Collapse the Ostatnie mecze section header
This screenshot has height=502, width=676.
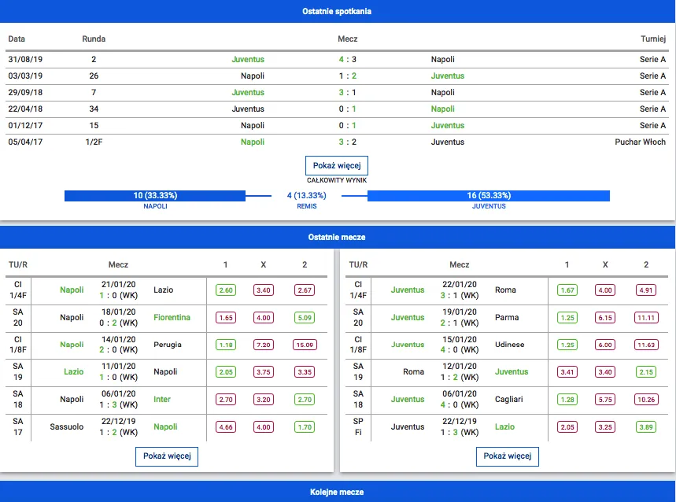point(337,237)
